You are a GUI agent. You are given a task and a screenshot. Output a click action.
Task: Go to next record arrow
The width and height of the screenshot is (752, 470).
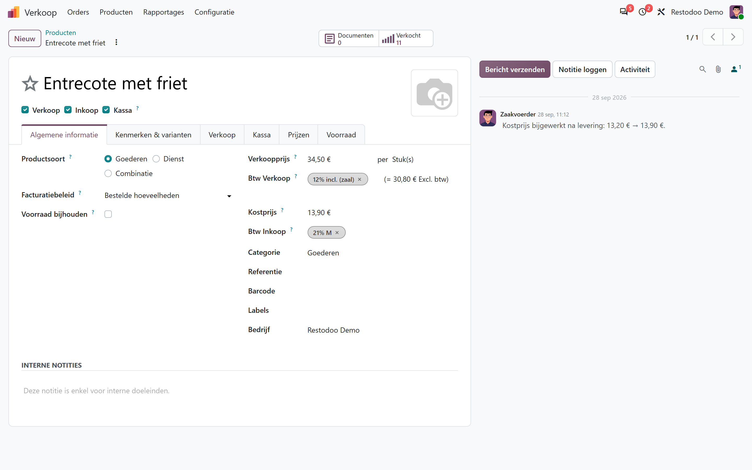[733, 37]
